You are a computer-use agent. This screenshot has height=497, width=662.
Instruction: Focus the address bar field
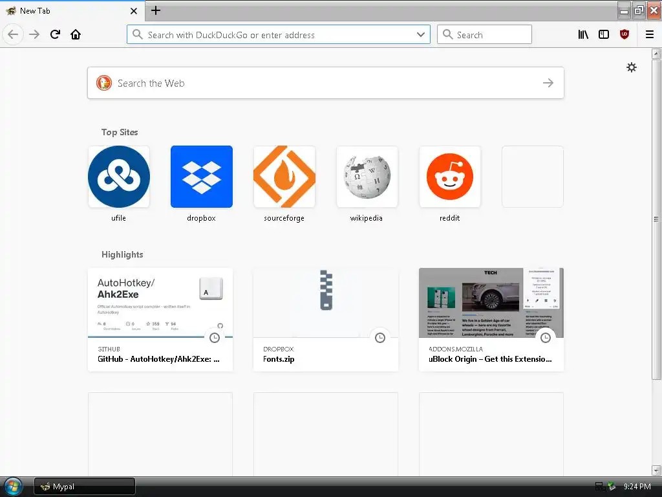279,34
